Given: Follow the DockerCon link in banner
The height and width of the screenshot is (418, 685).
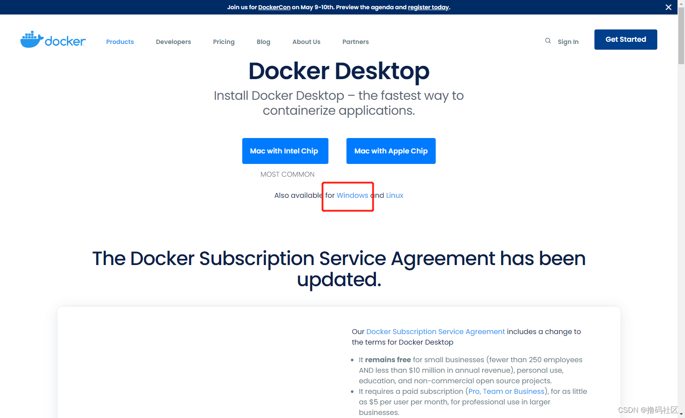Looking at the screenshot, I should point(274,7).
